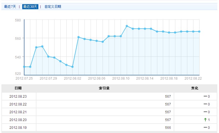Image resolution: width=219 pixels, height=133 pixels.
Task: Select the 2012.08.23 date cell
Action: click(18, 96)
